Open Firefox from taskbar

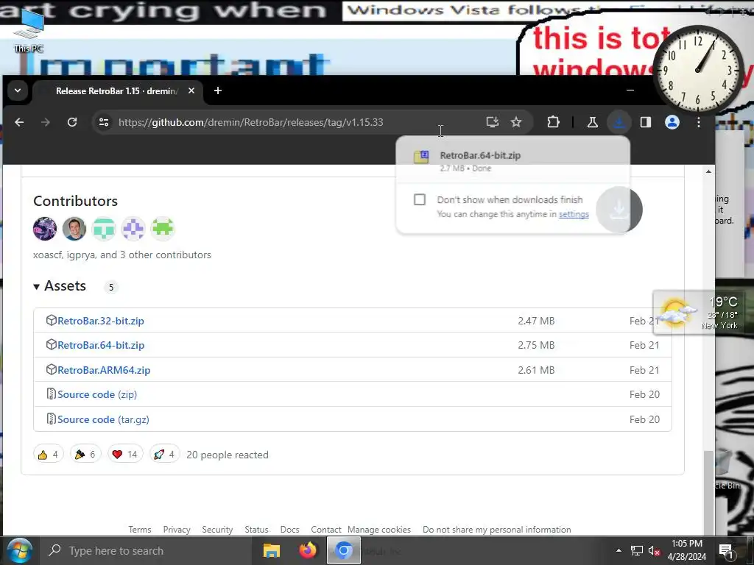pos(308,550)
